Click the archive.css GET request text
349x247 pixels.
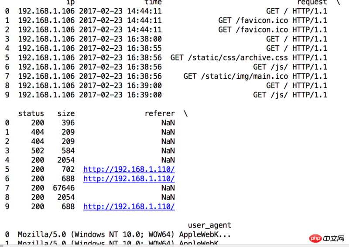point(249,57)
